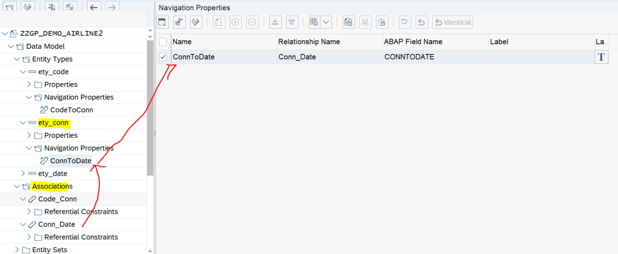The height and width of the screenshot is (254, 618).
Task: Click the Relationship Name column header
Action: [x=309, y=42]
